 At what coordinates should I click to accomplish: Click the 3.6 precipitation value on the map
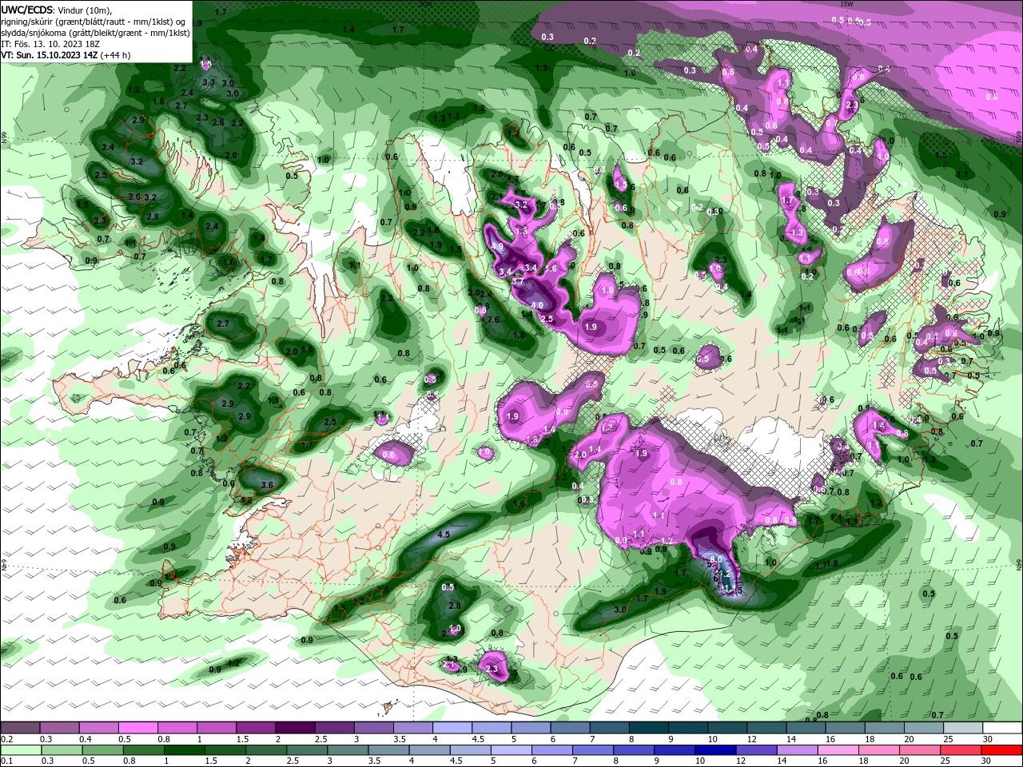[267, 485]
